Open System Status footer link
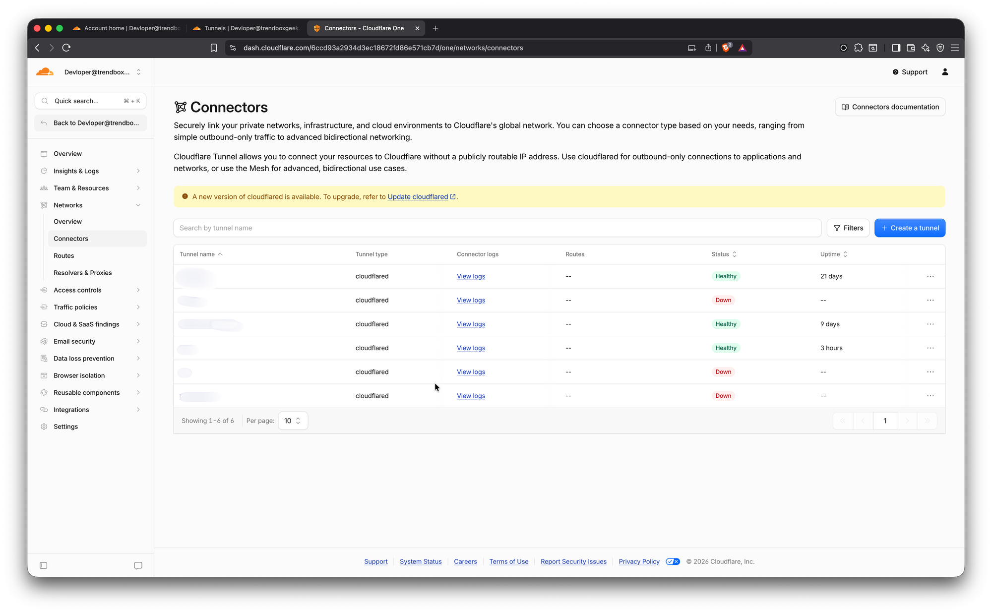The width and height of the screenshot is (992, 613). (x=421, y=561)
